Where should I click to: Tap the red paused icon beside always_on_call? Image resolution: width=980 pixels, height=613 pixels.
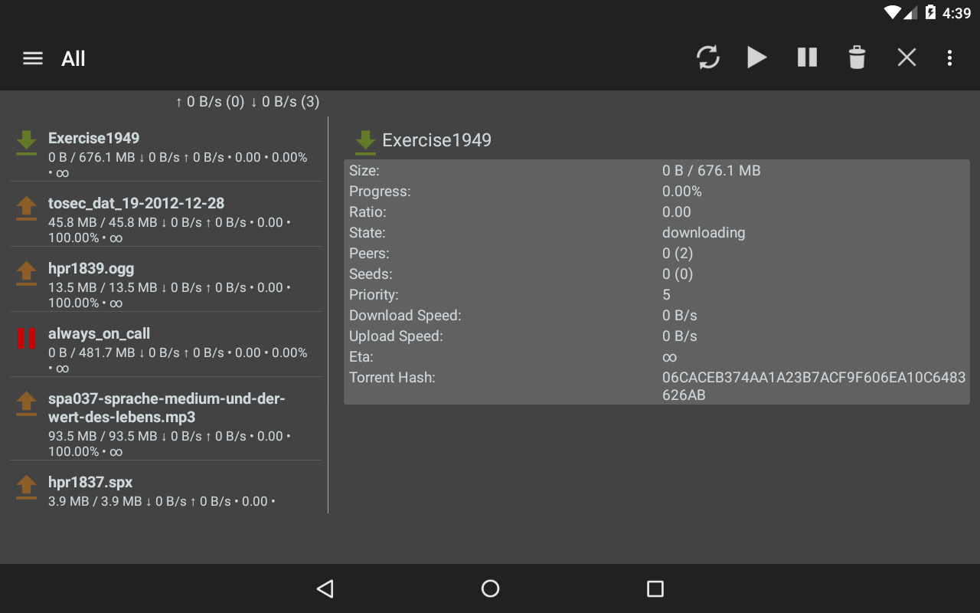(26, 338)
